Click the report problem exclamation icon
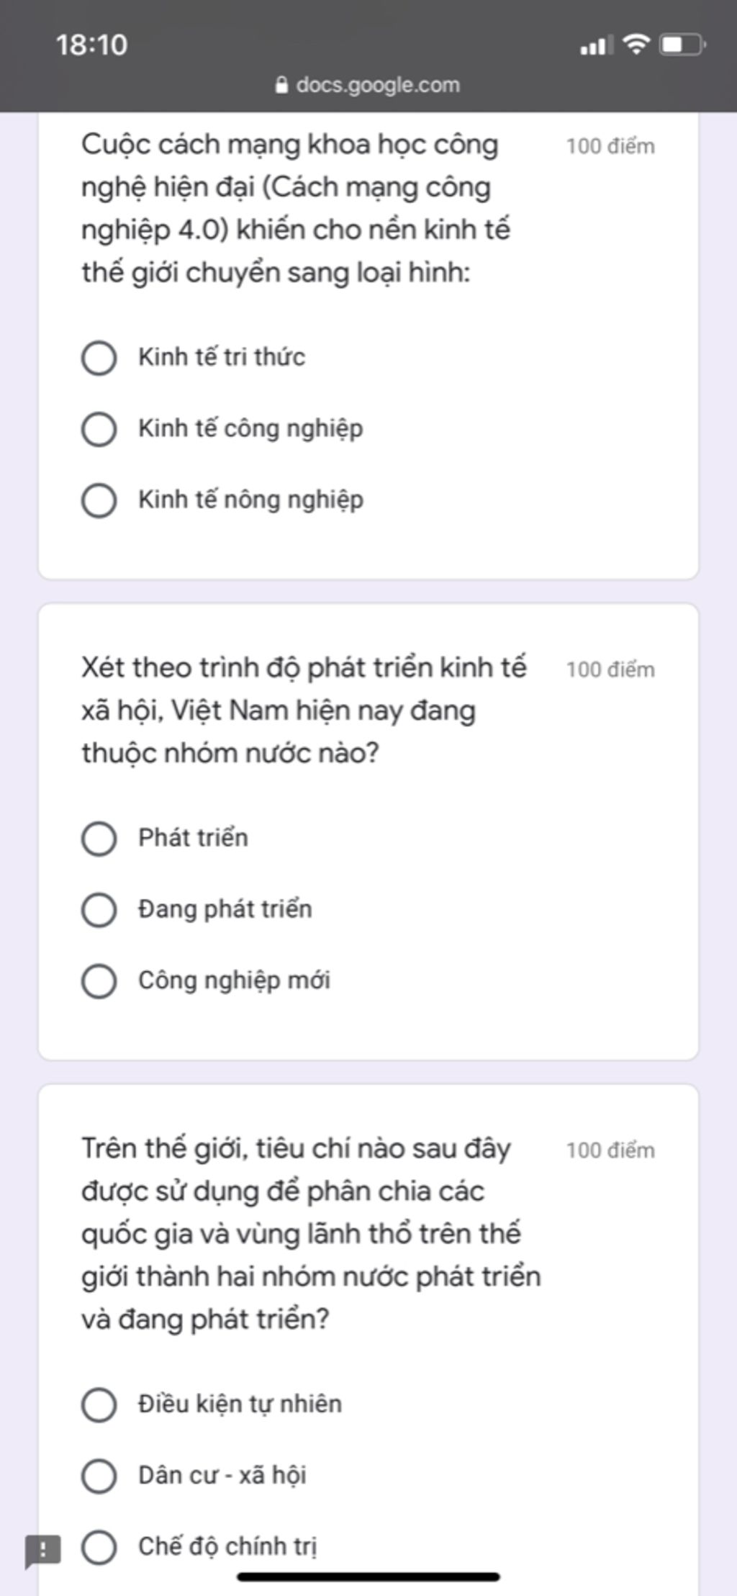Screen dimensions: 737x1596 tap(42, 1551)
